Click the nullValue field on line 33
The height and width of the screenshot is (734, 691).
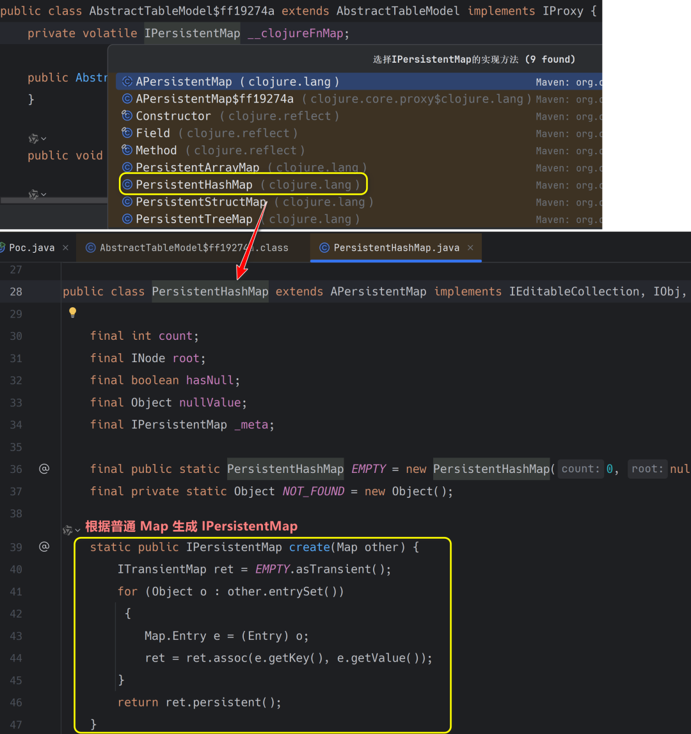(210, 403)
